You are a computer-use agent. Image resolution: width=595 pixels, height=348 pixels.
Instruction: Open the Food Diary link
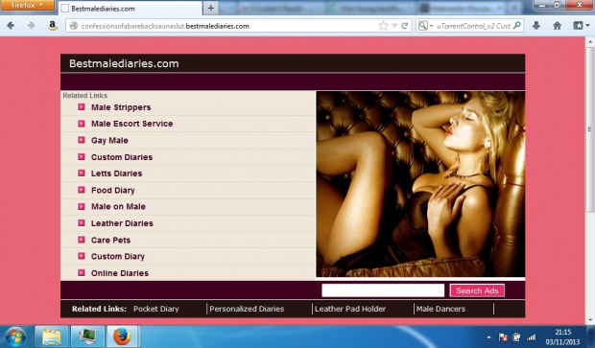[112, 190]
